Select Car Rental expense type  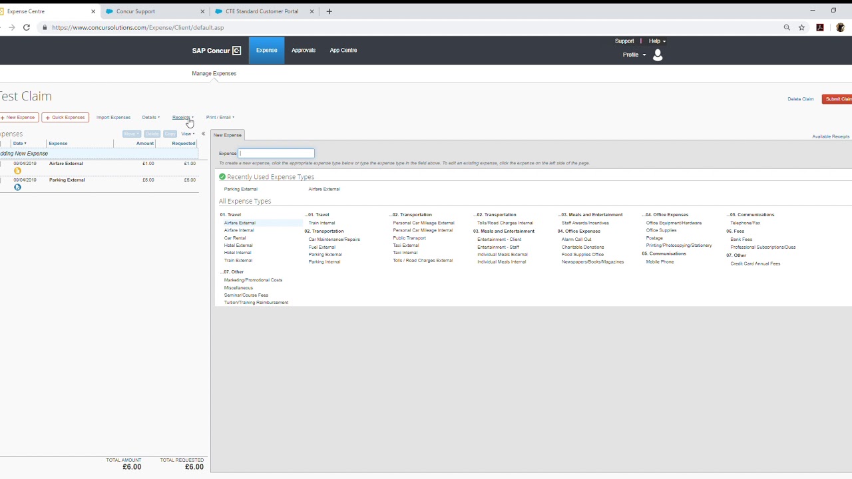[235, 238]
